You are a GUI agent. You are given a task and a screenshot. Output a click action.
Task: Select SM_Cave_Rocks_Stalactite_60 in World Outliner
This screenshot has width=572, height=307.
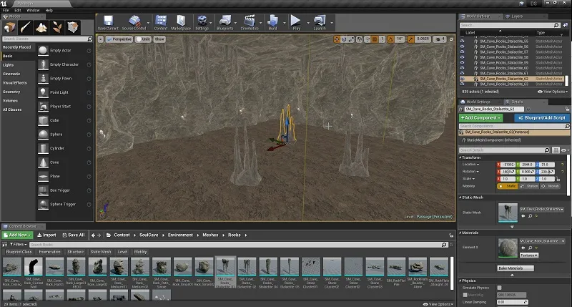504,68
